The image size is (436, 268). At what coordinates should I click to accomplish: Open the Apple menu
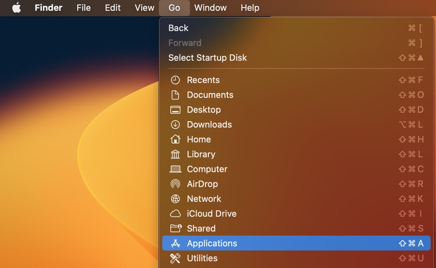(17, 7)
